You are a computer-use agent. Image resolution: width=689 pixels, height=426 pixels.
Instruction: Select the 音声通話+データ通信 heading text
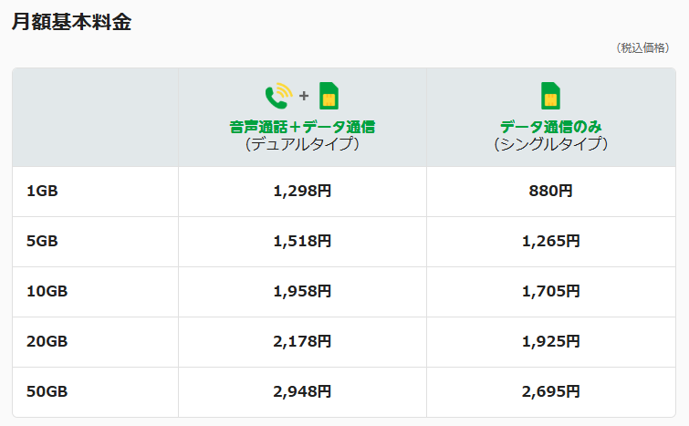pyautogui.click(x=302, y=127)
